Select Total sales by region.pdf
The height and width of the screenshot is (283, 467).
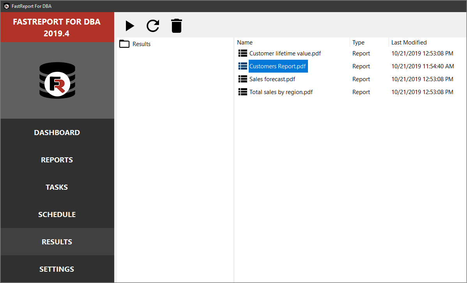[281, 92]
